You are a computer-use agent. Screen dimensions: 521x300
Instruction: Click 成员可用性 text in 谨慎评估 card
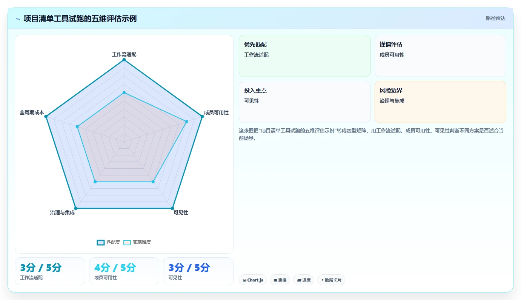tap(392, 55)
